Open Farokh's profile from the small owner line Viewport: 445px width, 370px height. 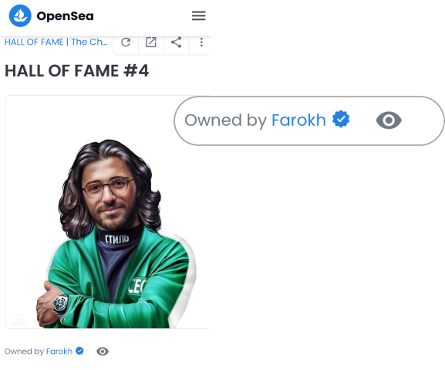coord(59,351)
